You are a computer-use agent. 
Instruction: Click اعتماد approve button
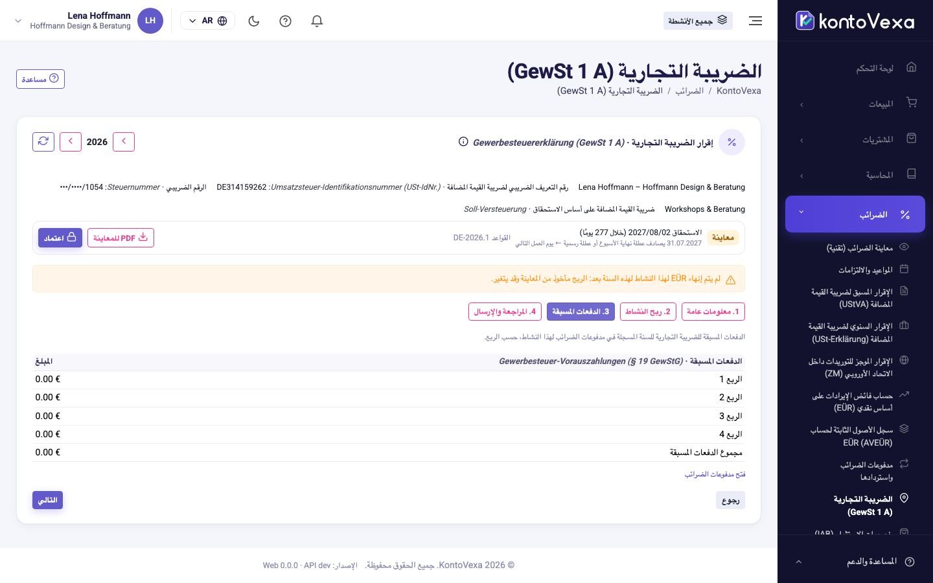tap(60, 238)
